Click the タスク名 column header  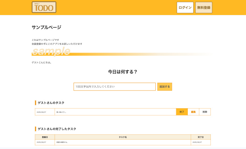point(123,137)
